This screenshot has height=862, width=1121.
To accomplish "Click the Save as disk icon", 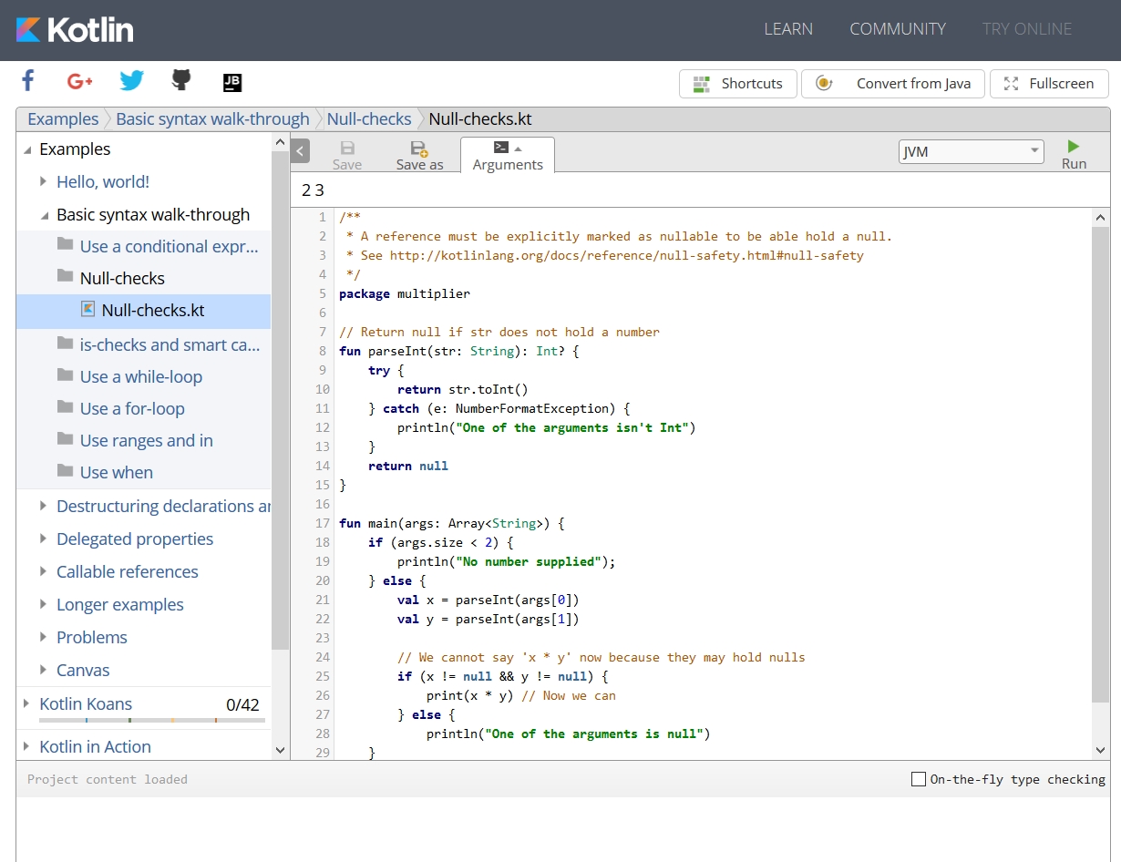I will 419,149.
